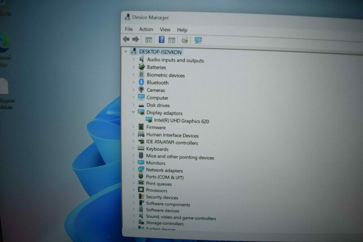
Task: Click the Storage controllers icon
Action: (x=141, y=222)
